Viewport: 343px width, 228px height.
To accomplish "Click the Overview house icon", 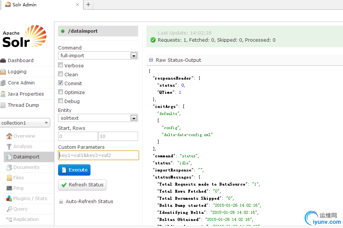I will pos(9,136).
